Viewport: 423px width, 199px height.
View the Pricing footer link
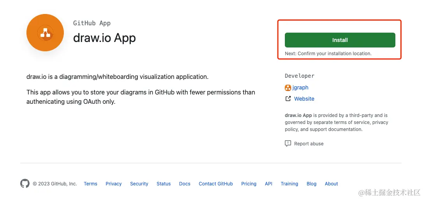pyautogui.click(x=249, y=184)
